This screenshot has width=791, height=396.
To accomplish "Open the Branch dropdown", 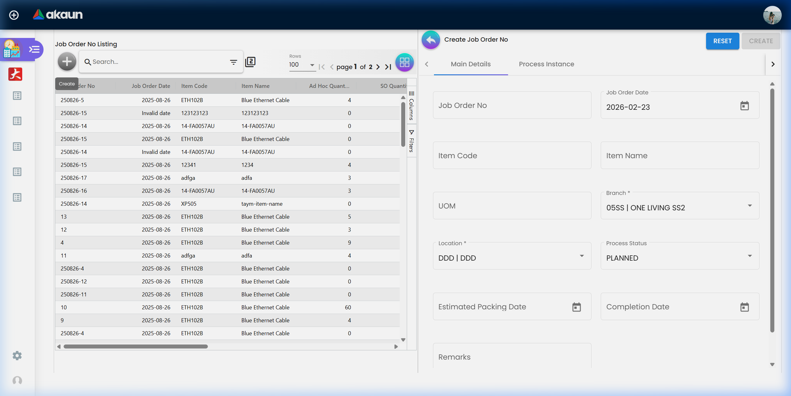I will pos(750,205).
